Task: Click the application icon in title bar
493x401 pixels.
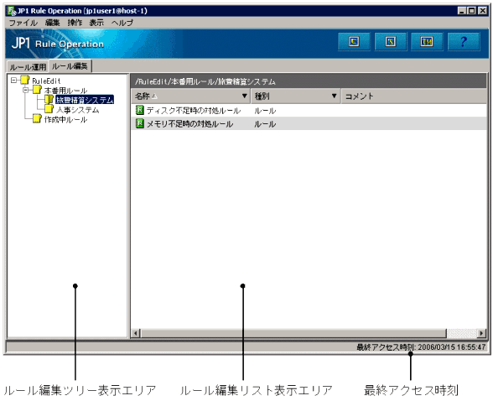Action: pyautogui.click(x=12, y=11)
